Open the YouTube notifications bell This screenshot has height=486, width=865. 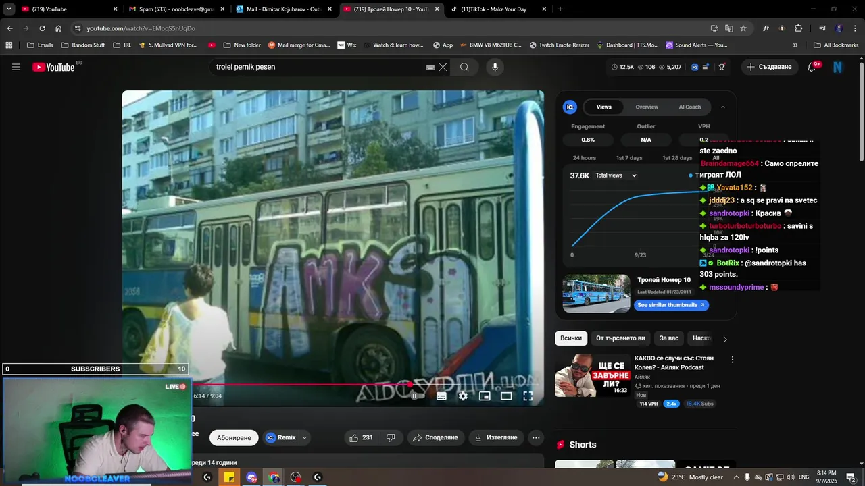(812, 67)
